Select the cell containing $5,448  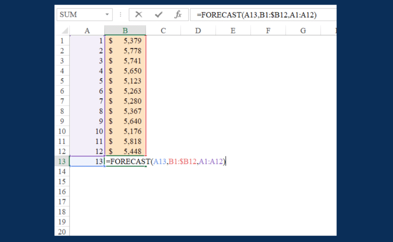(125, 151)
